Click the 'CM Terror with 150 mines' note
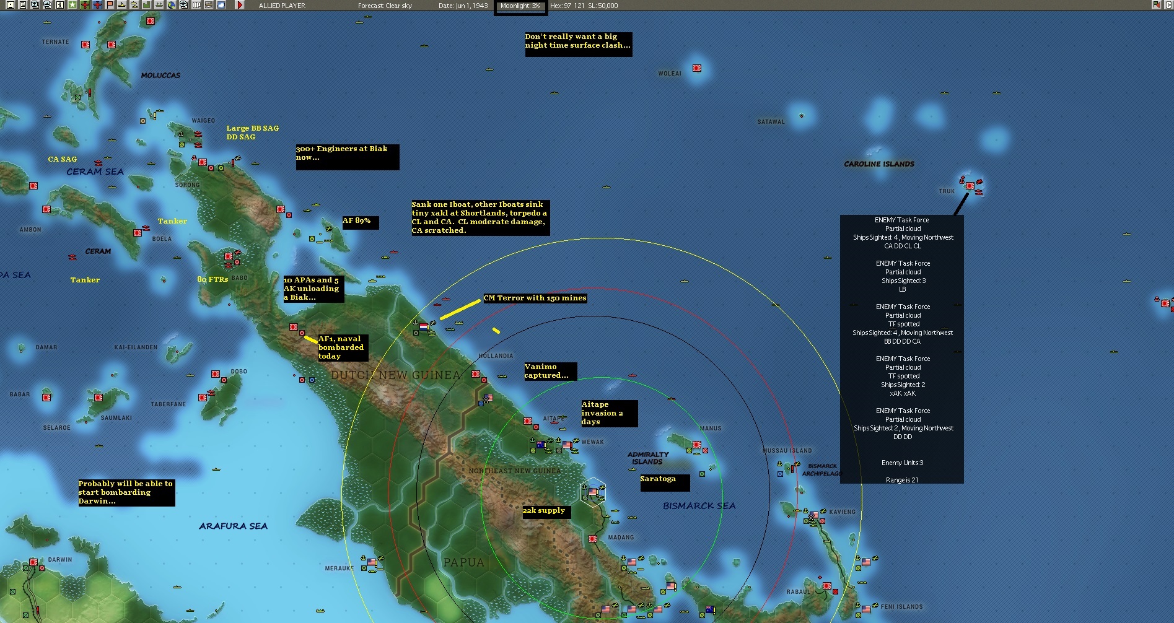1174x623 pixels. [x=535, y=298]
